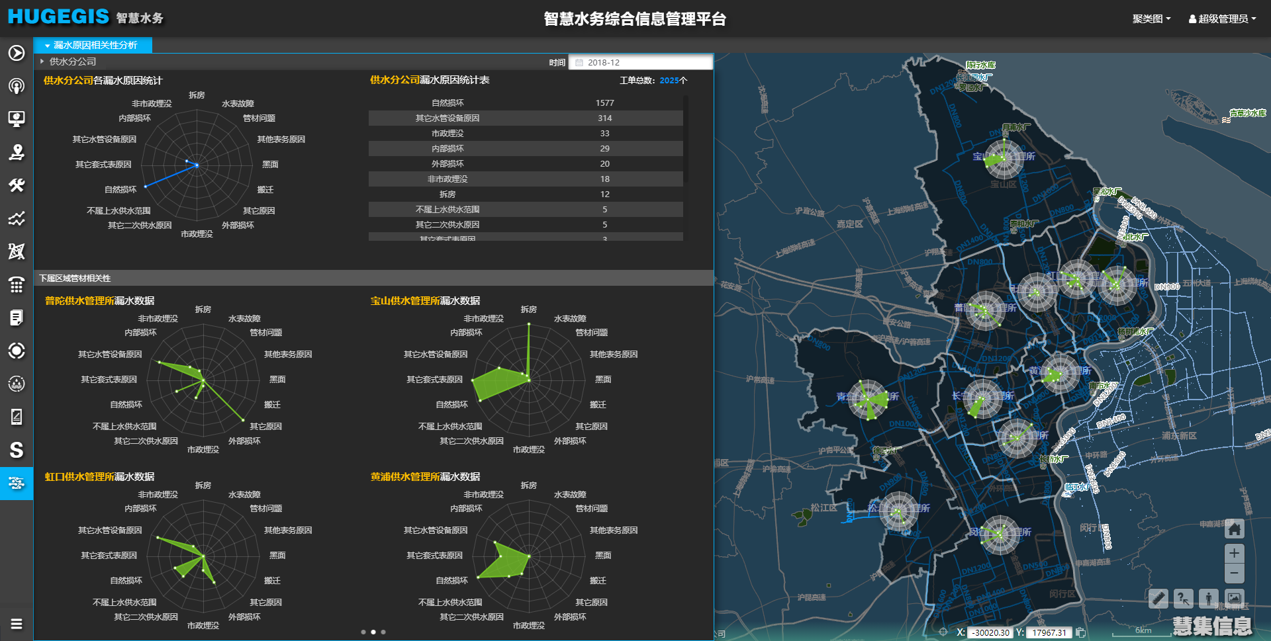Open the 聚类图 dropdown
The height and width of the screenshot is (641, 1271).
[1151, 19]
